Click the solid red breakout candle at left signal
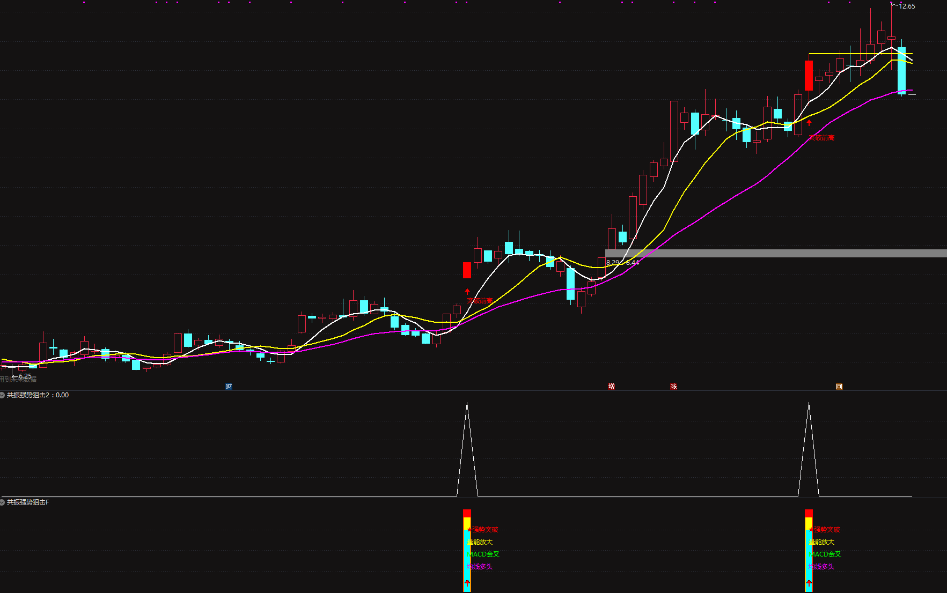 pos(467,270)
